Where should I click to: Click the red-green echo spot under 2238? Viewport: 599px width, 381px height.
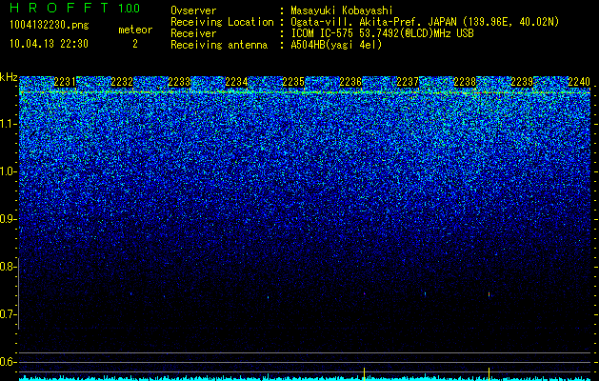tap(489, 294)
